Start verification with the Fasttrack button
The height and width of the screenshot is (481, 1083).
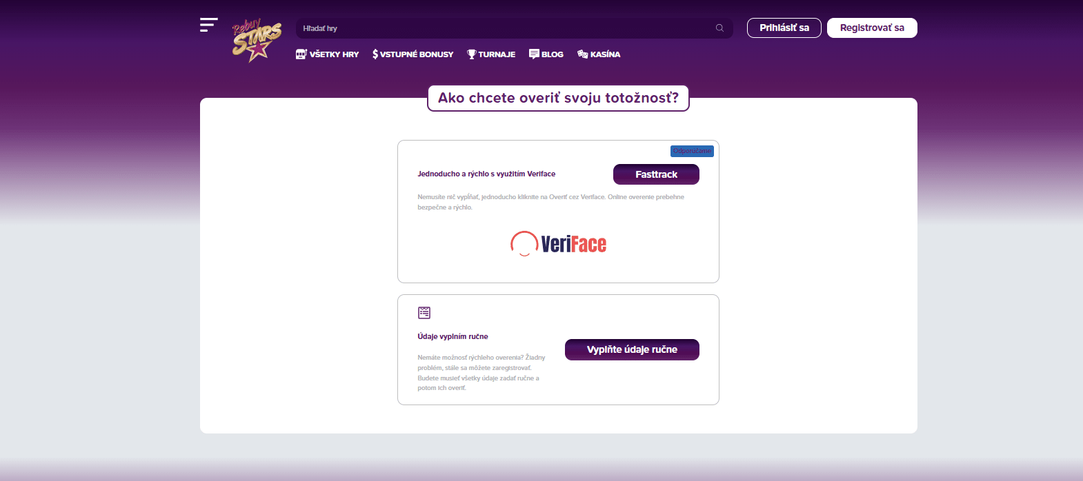coord(656,174)
